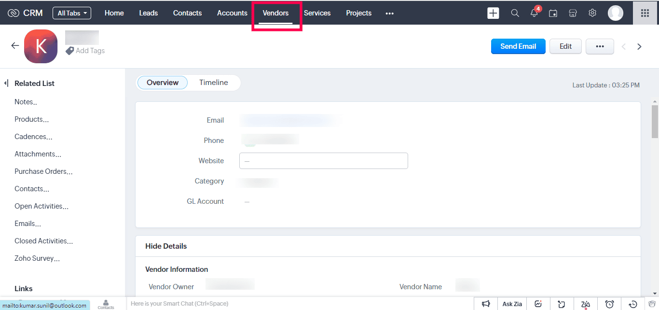Open the All Tabs dropdown
659x310 pixels.
pyautogui.click(x=72, y=13)
